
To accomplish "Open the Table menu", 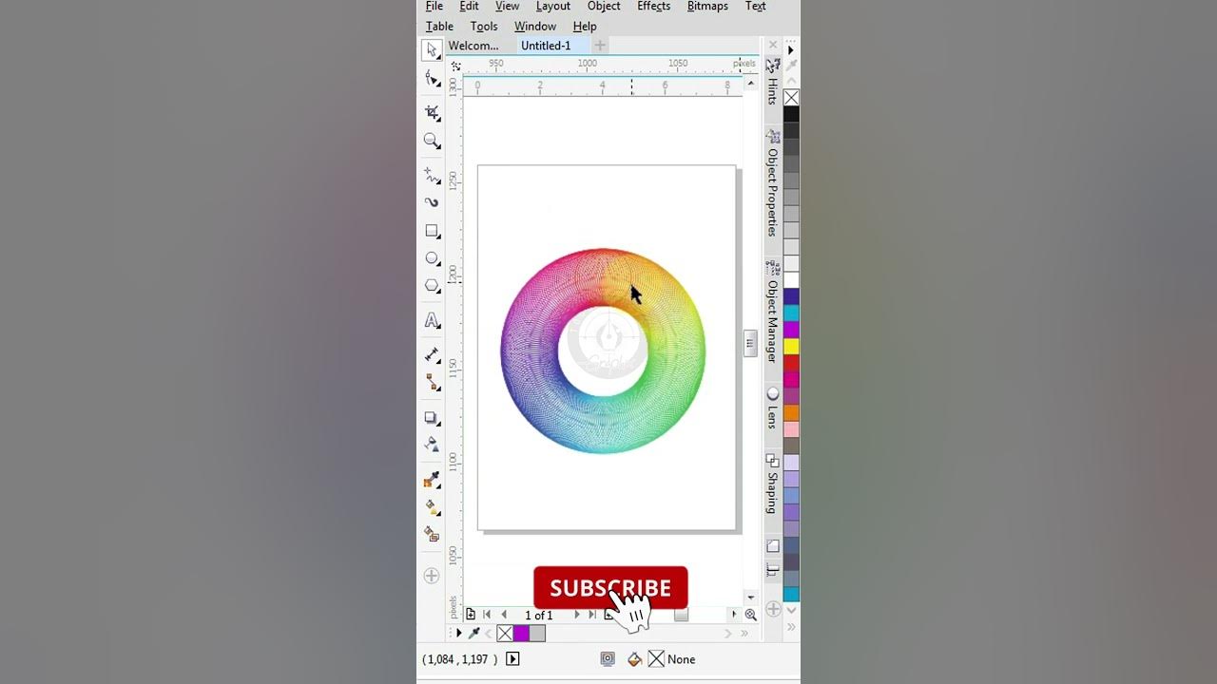I will pos(439,27).
